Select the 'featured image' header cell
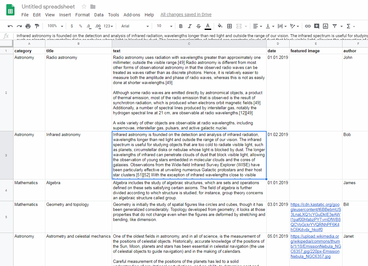 point(316,51)
